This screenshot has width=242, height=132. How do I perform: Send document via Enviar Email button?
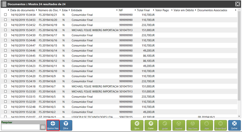coord(221,125)
